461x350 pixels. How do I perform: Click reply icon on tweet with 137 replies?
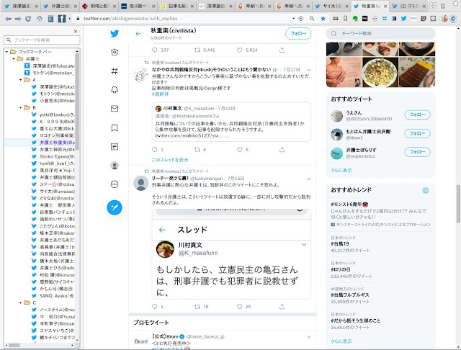[x=155, y=50]
